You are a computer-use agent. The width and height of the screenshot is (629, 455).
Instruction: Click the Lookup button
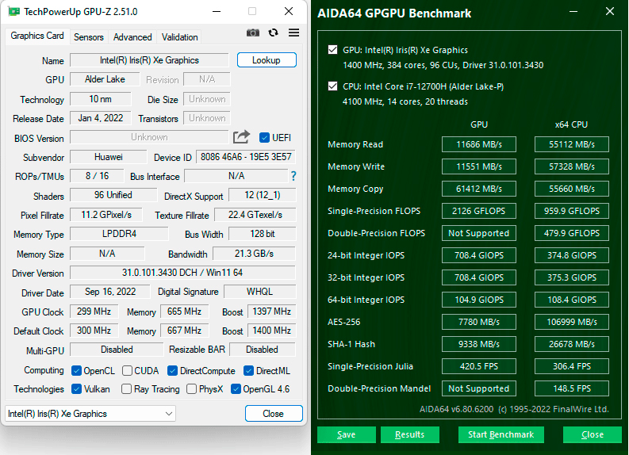pos(267,60)
